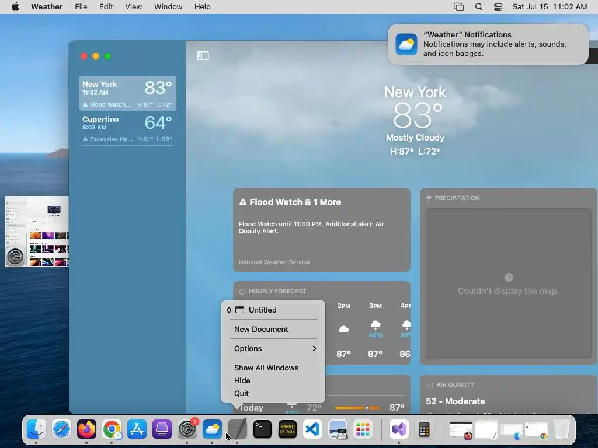Viewport: 598px width, 448px height.
Task: Launch Safari from the Dock
Action: click(x=61, y=429)
